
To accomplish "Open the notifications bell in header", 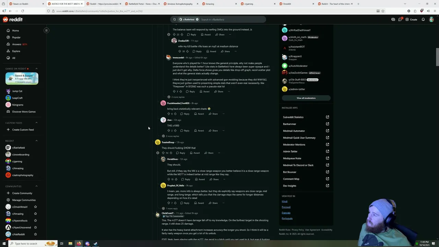I will tap(423, 20).
